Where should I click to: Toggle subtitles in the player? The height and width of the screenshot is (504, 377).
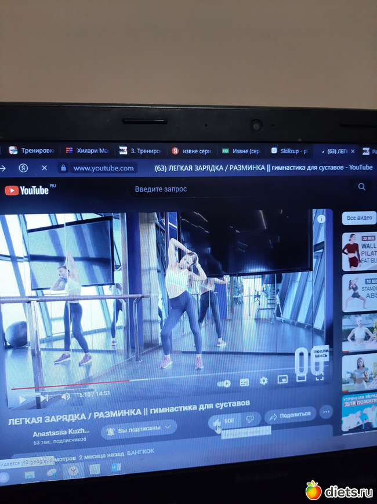[244, 382]
